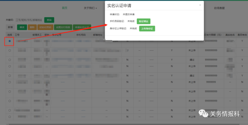Select the last row's radio button
The width and height of the screenshot is (248, 125).
[10, 117]
